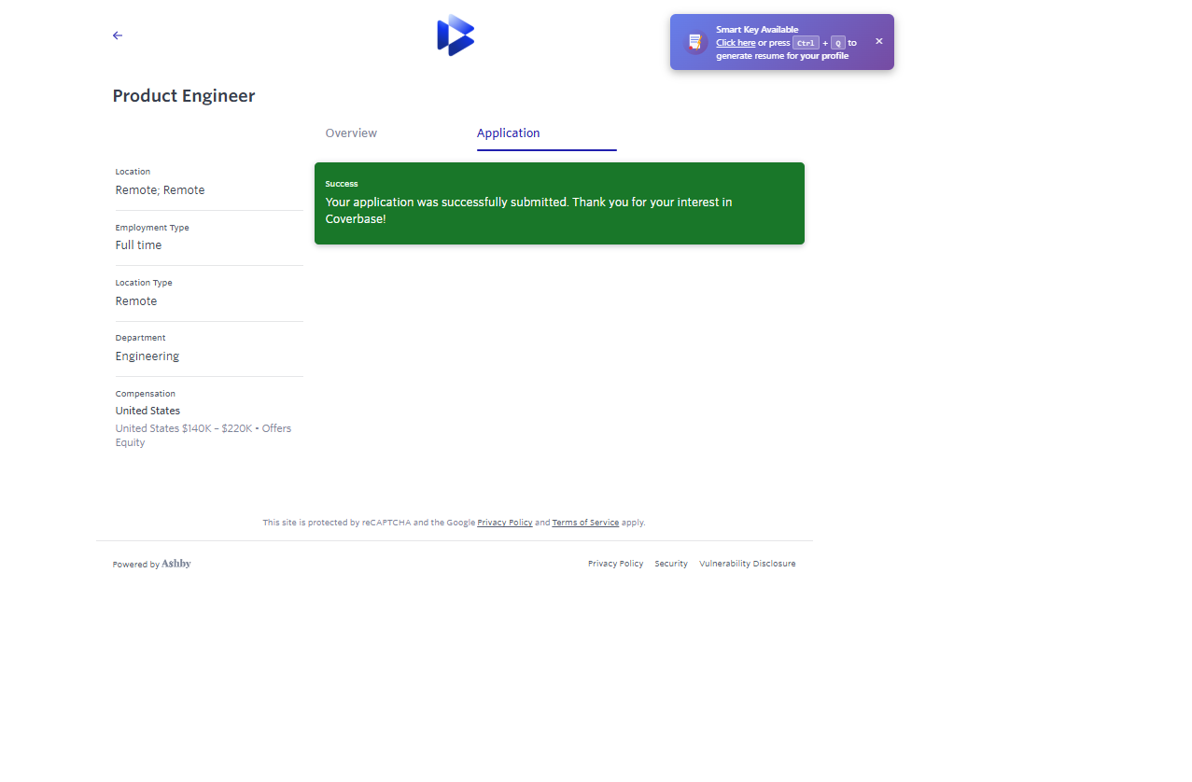
Task: Click the Q key badge
Action: coord(837,43)
